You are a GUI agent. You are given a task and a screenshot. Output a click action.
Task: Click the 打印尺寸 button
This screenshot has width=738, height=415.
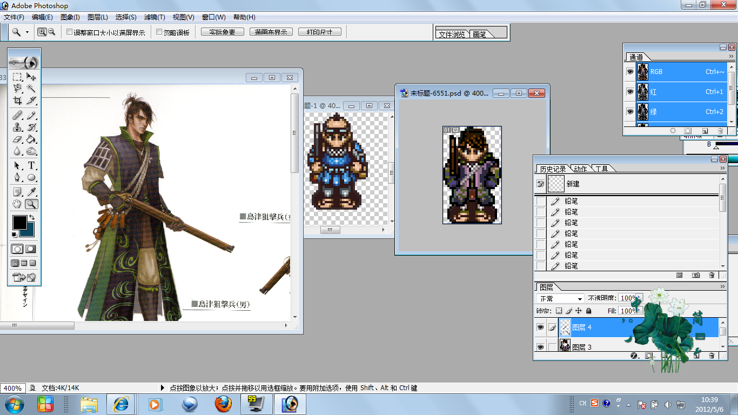point(320,32)
